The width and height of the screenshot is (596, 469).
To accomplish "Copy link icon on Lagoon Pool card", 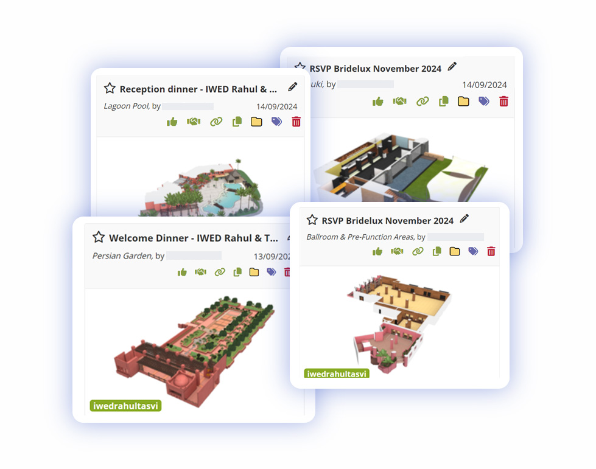I will pyautogui.click(x=216, y=122).
